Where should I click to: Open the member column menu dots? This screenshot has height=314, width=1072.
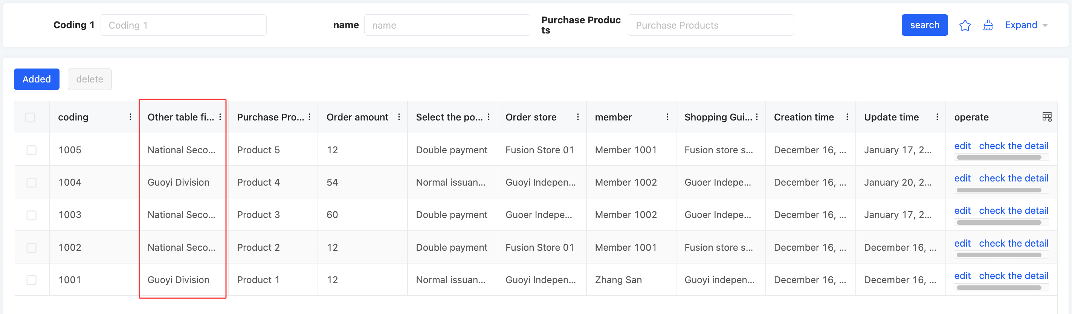point(667,117)
